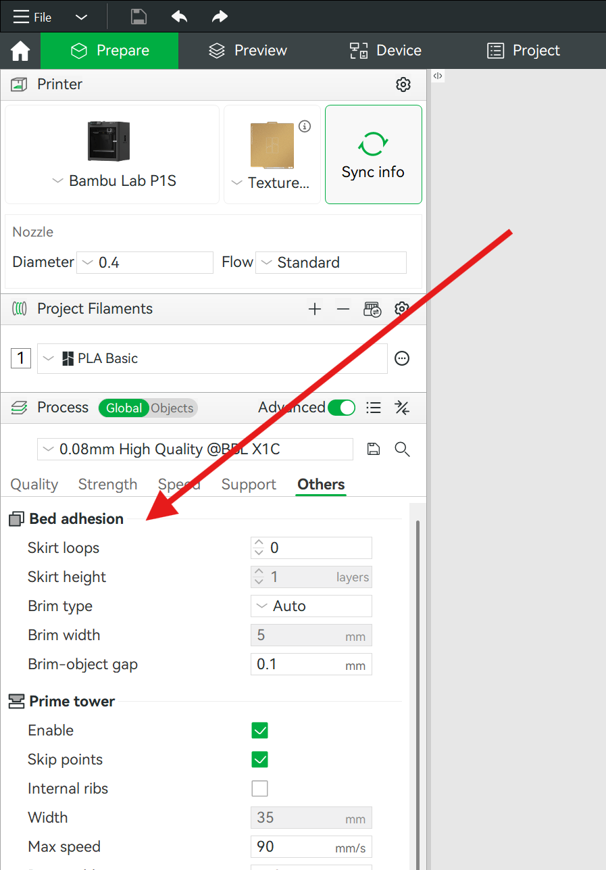Uncheck Prime tower Enable checkbox

point(259,730)
